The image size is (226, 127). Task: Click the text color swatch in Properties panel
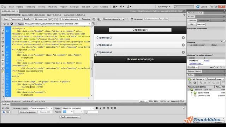click(85, 112)
